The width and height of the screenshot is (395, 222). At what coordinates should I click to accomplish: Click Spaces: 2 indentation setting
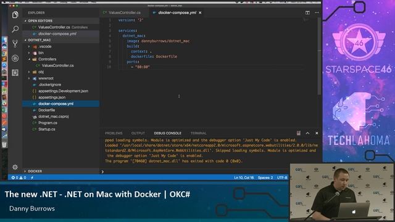pyautogui.click(x=265, y=178)
